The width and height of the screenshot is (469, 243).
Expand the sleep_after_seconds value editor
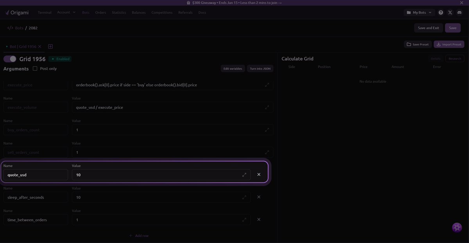[x=244, y=197]
